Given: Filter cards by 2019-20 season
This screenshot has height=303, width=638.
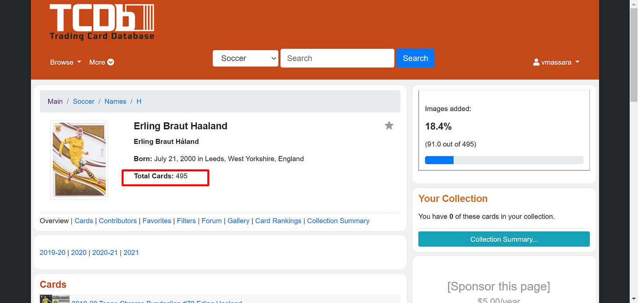Looking at the screenshot, I should click(53, 253).
